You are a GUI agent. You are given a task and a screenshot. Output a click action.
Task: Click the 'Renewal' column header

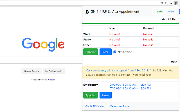[x=148, y=28]
